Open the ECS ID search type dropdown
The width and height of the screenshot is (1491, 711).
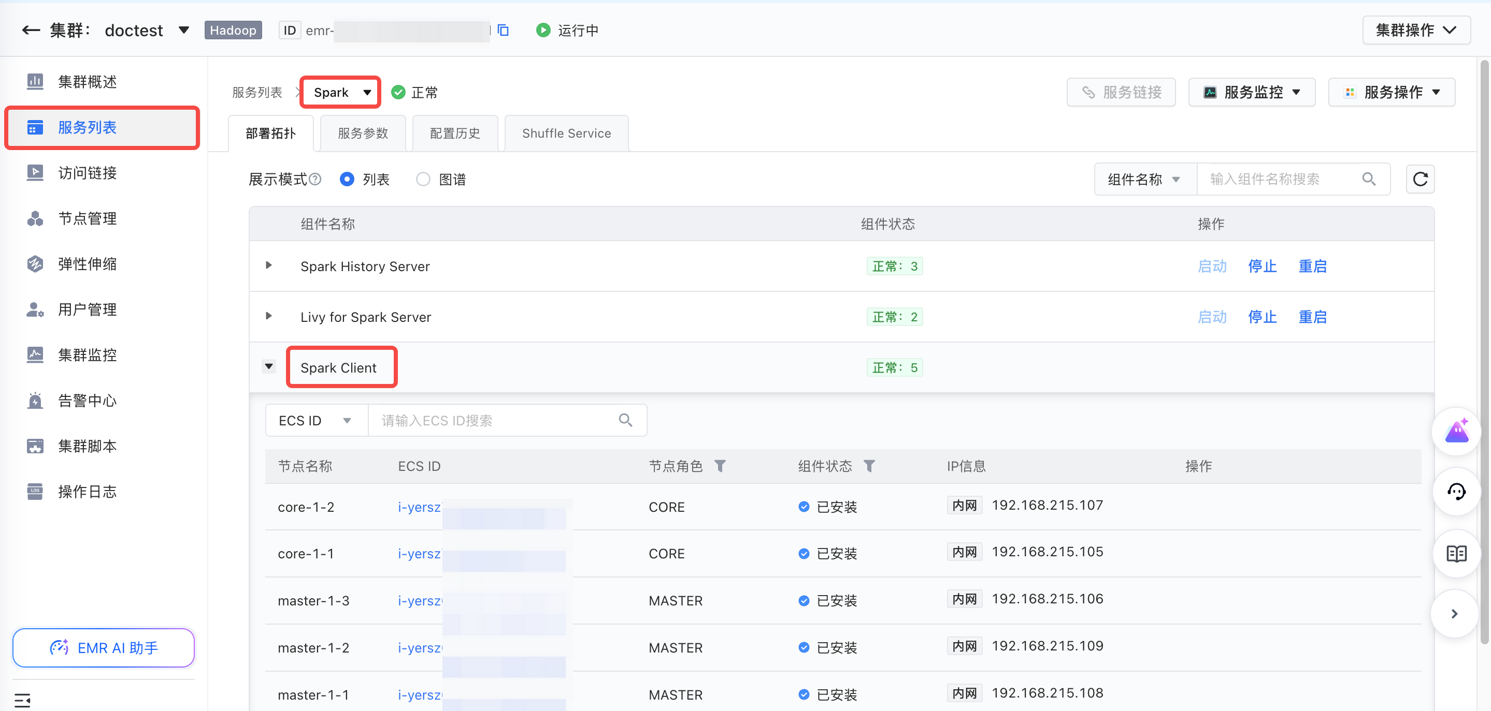coord(316,420)
